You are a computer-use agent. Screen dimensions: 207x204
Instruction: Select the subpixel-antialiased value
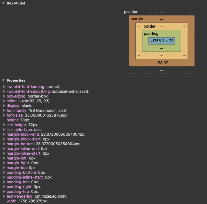coord(70,92)
